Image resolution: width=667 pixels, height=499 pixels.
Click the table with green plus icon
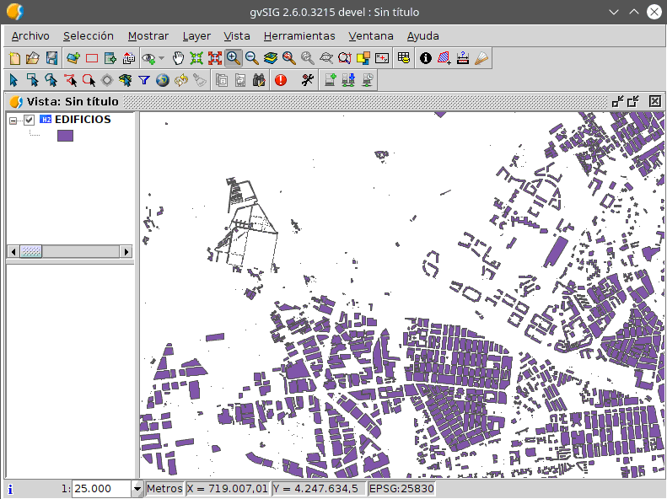click(110, 58)
